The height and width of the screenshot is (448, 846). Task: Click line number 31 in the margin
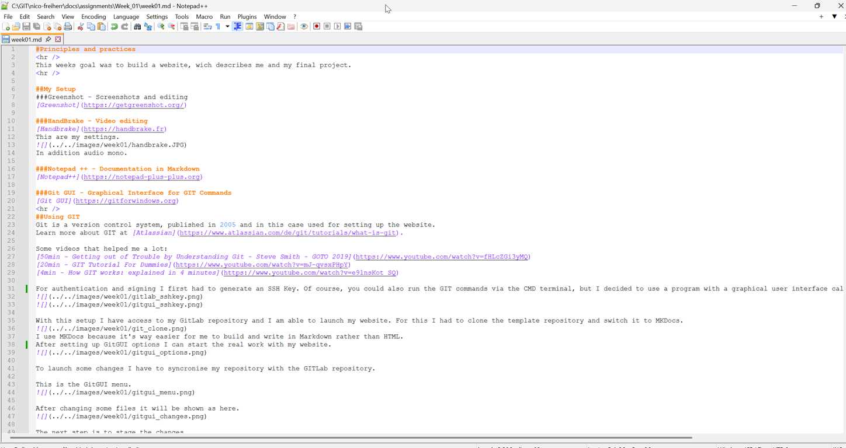click(x=12, y=289)
